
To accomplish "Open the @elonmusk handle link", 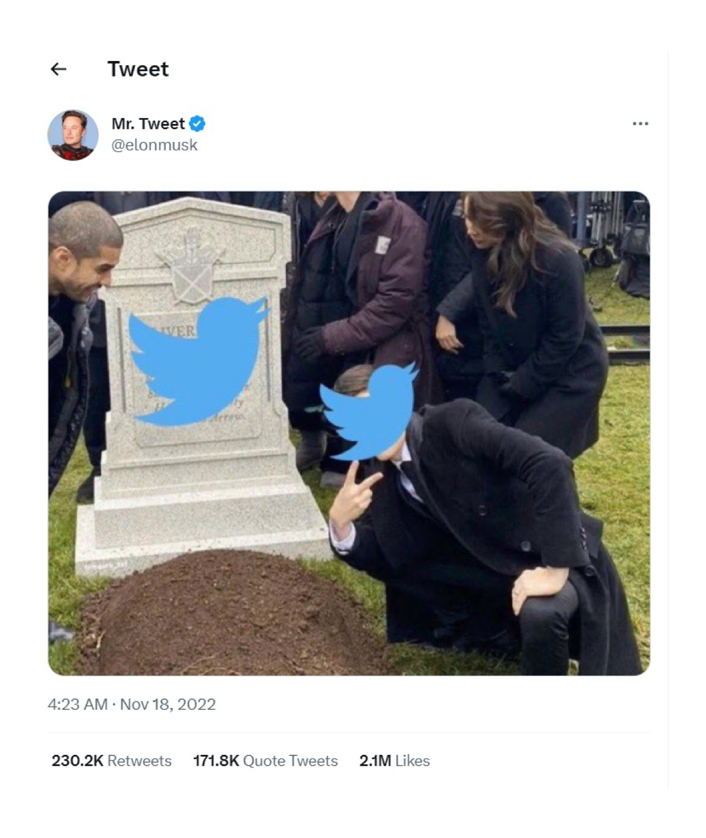I will click(x=154, y=145).
